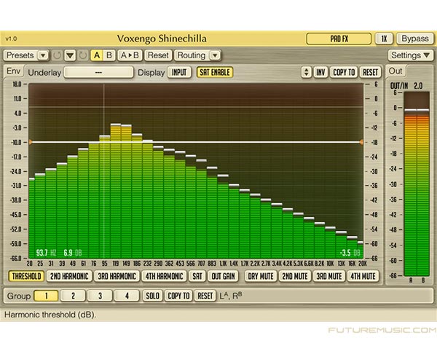Click the -3.5 DB readout
Viewport: 437px width, 359px height.
(x=350, y=253)
